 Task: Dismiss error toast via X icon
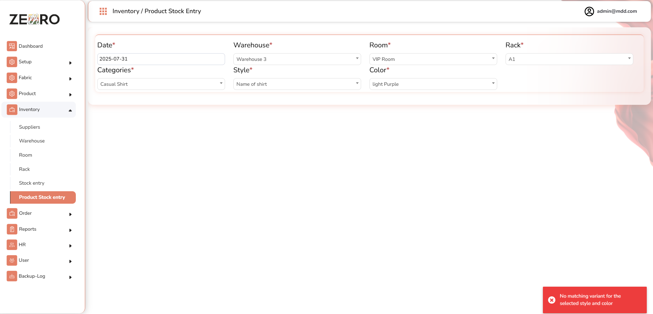(x=552, y=300)
